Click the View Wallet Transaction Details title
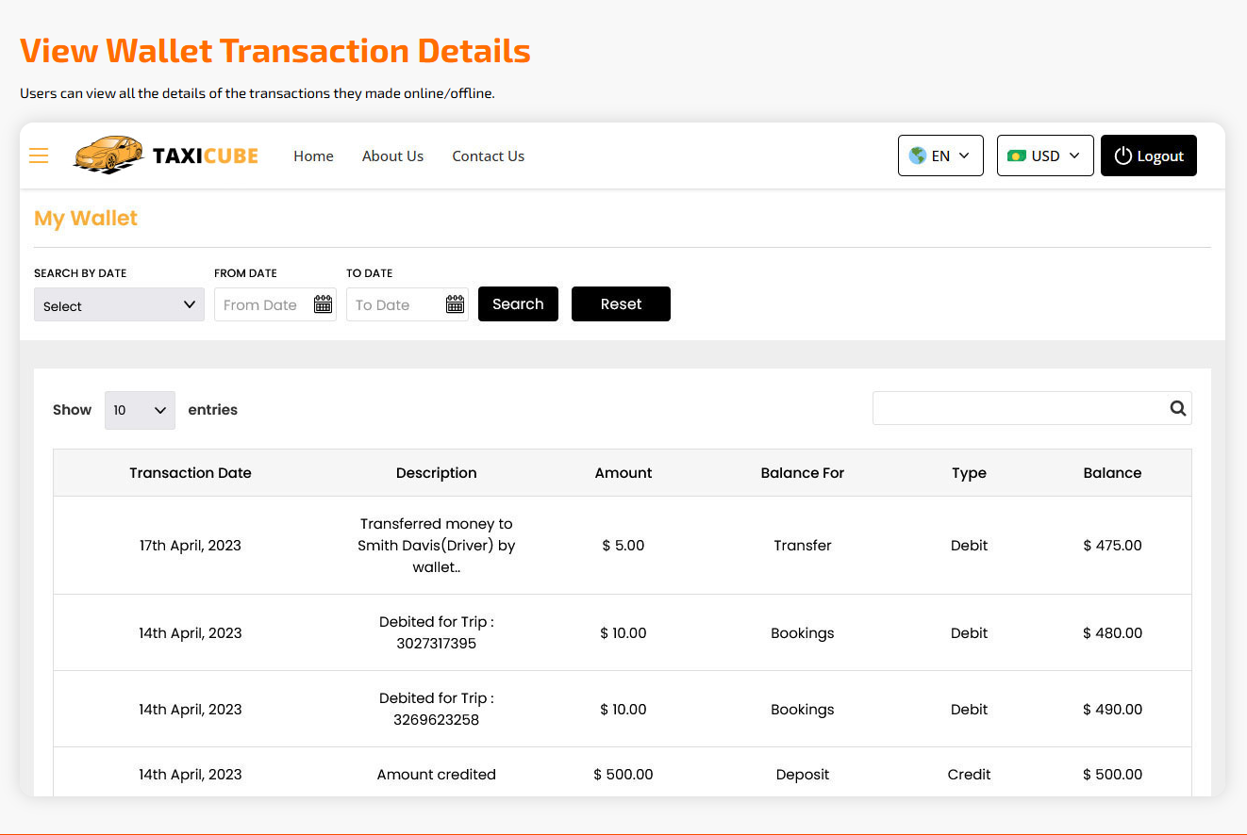Screen dimensions: 1247x835 point(275,50)
